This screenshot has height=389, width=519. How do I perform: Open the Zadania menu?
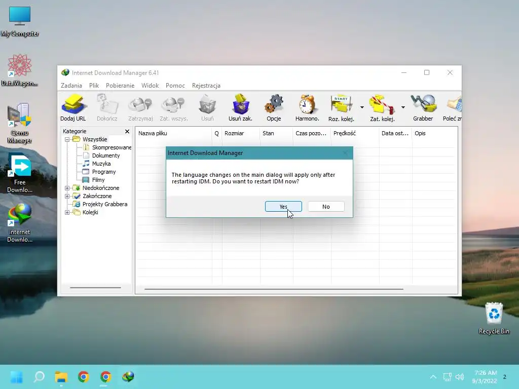[x=71, y=85]
